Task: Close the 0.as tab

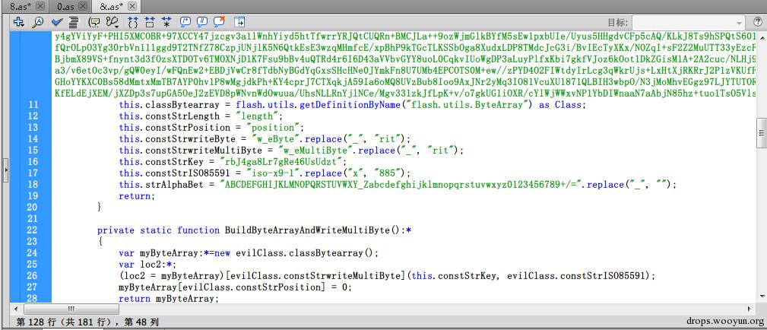Action: pos(83,6)
